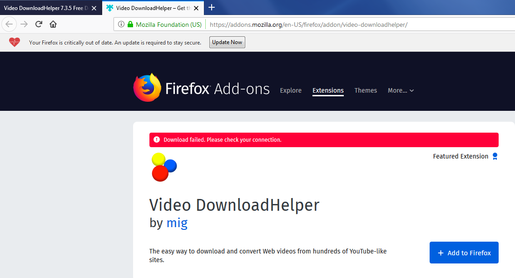Click the Update Now button
The height and width of the screenshot is (278, 515).
coord(227,42)
